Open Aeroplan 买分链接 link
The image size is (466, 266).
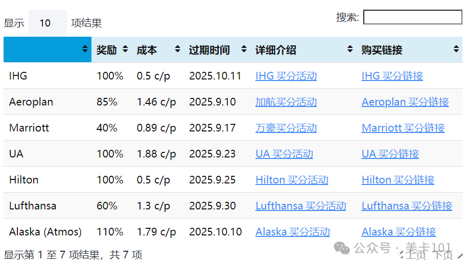405,102
